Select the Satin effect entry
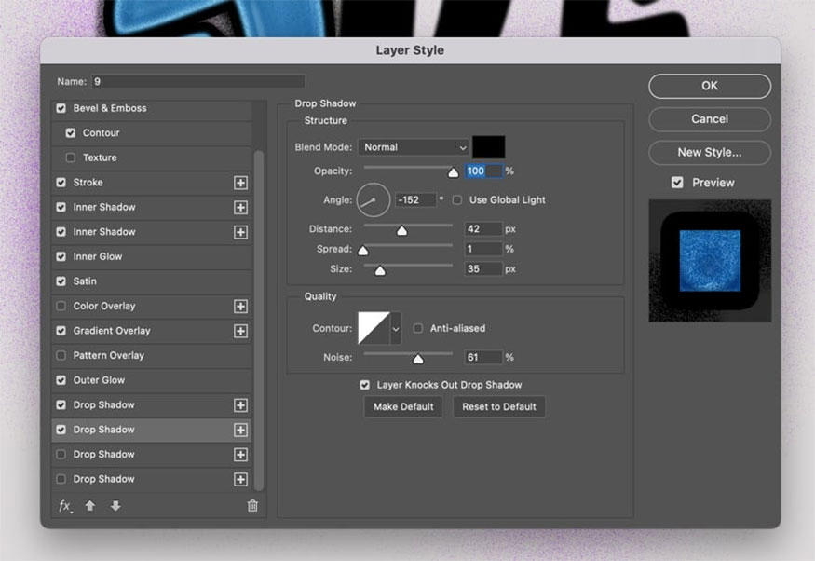815x561 pixels. (85, 281)
